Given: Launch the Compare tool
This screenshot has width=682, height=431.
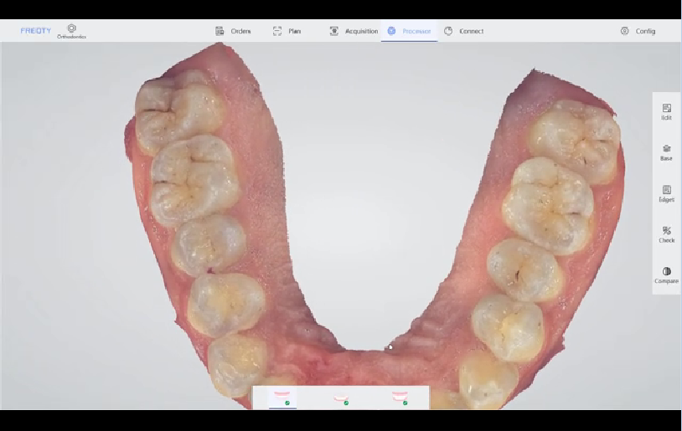Looking at the screenshot, I should pyautogui.click(x=666, y=275).
